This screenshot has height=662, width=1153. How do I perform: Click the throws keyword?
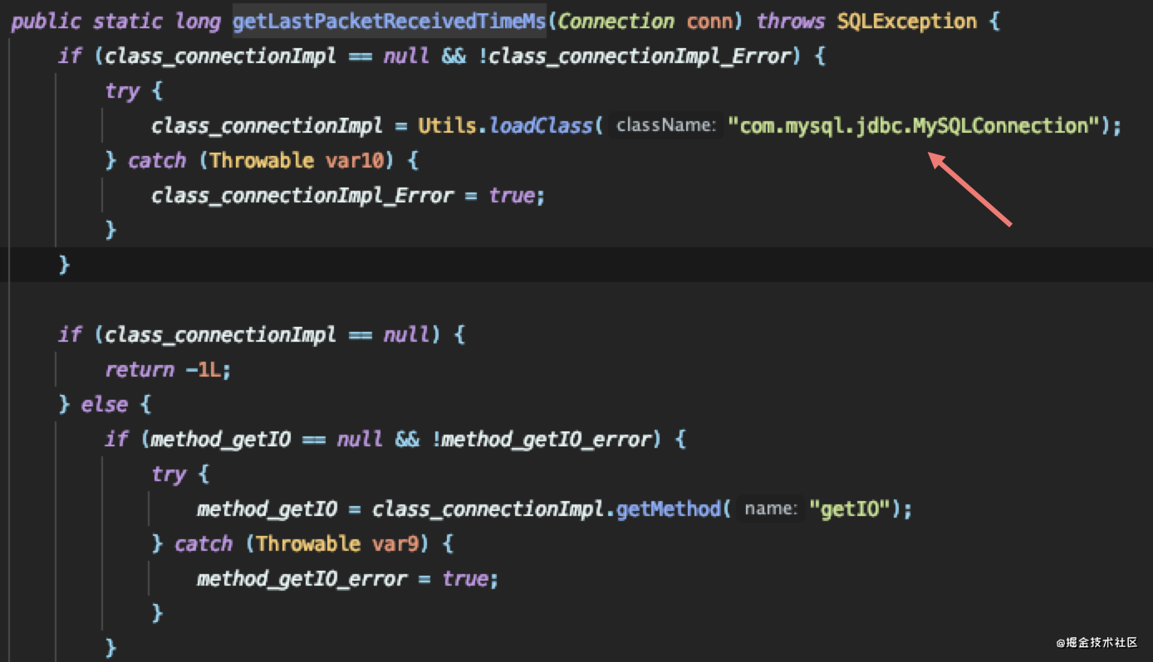pos(790,21)
